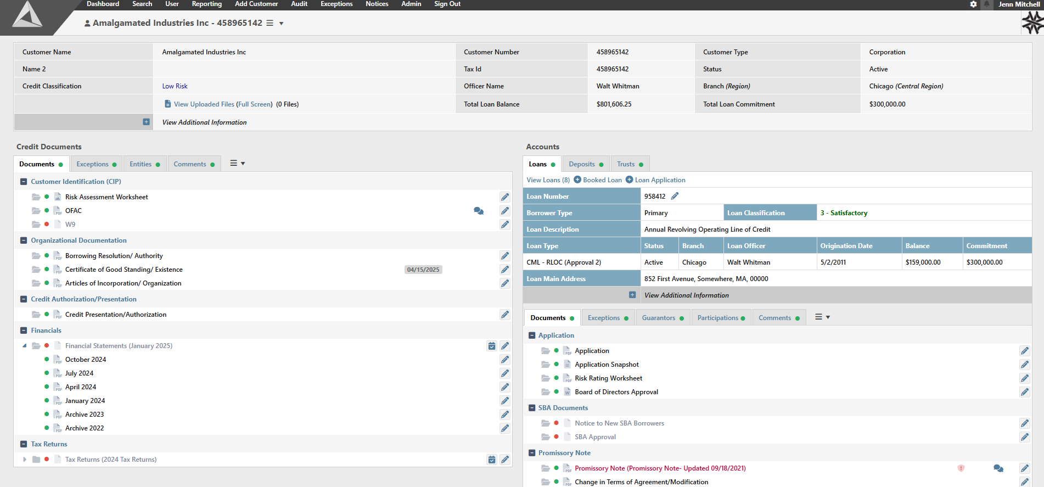Expand customer View Additional Information plus box
Screen dimensions: 1044x487
coord(146,122)
